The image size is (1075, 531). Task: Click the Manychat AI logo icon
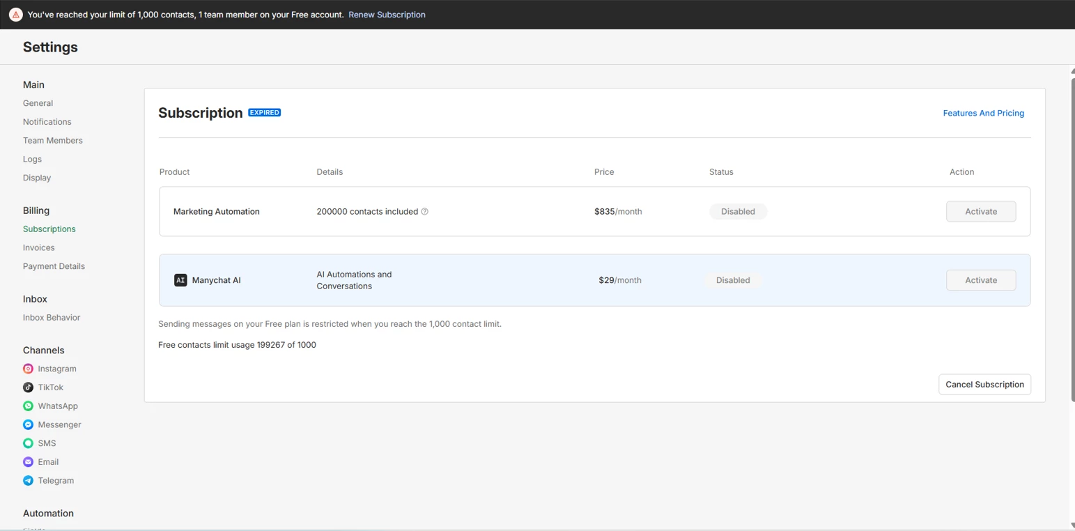[x=180, y=280]
